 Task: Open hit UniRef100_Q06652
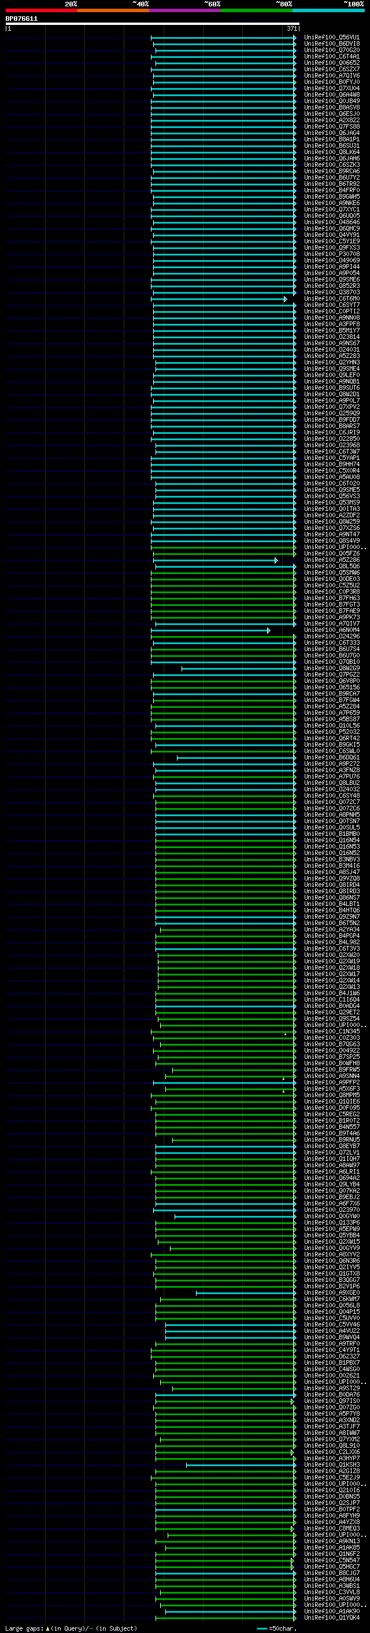[x=332, y=63]
